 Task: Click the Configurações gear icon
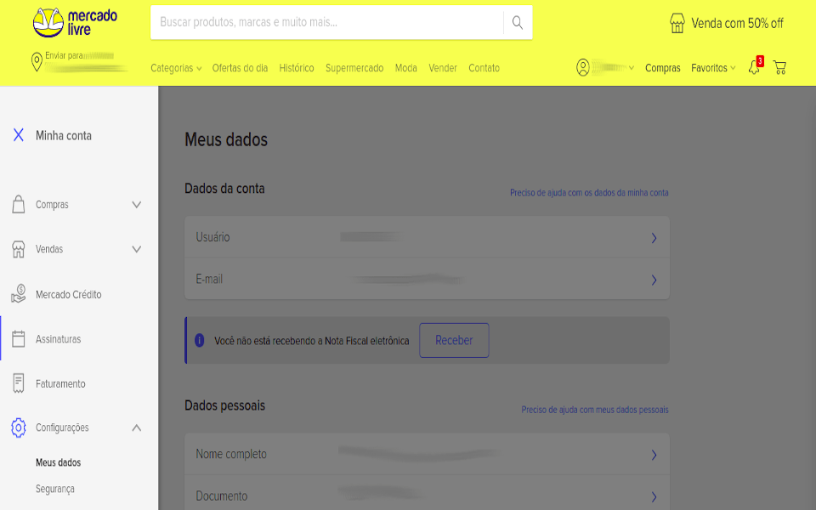click(18, 428)
